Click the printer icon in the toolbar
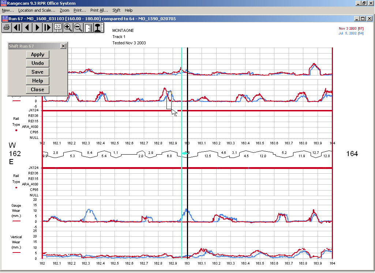 7,27
